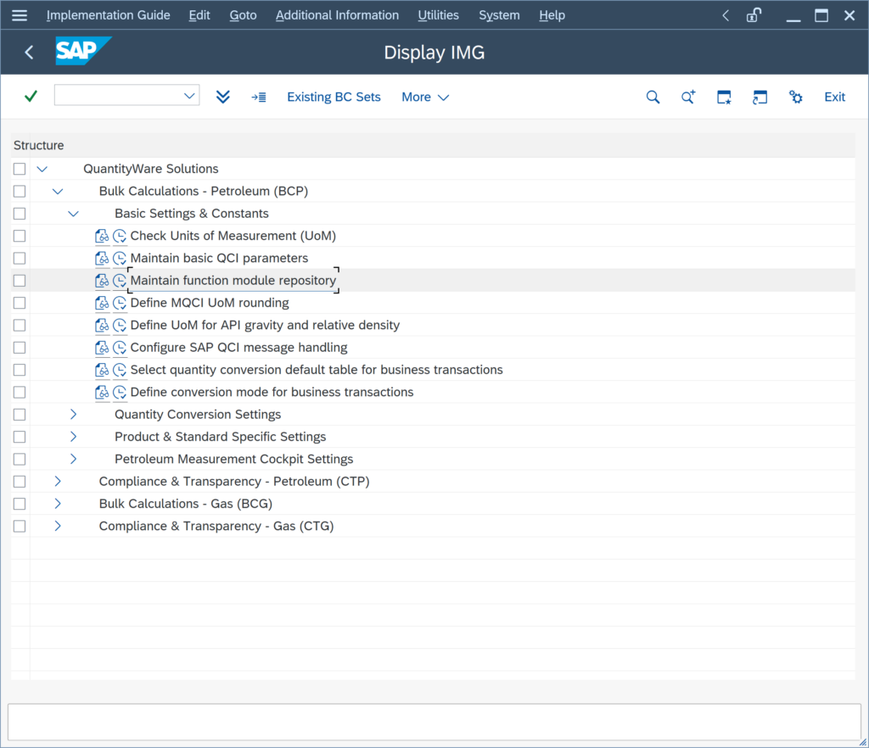Open documentation icon for Maintain basic QCI parameters
This screenshot has height=748, width=869.
tap(102, 258)
